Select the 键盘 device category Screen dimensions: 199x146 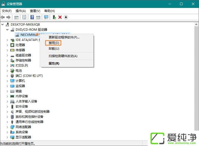coord(19,91)
